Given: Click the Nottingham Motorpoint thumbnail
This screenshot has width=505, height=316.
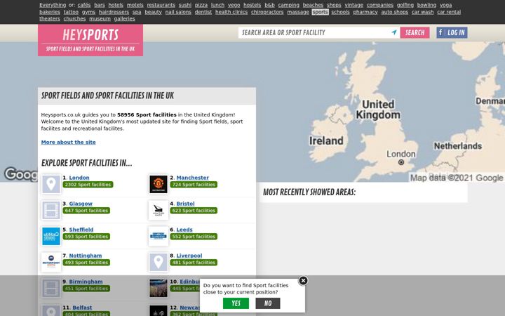Looking at the screenshot, I should click(x=51, y=262).
